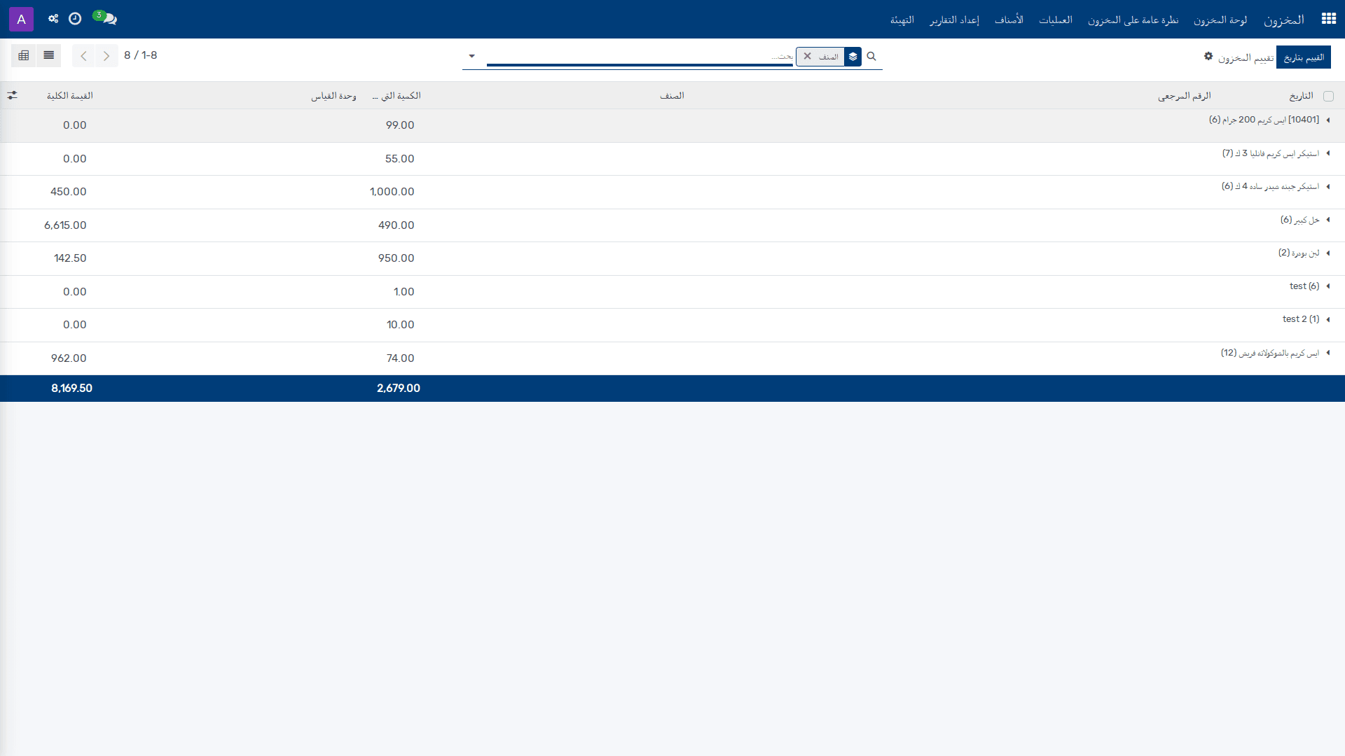Click the 1-8 / 8 pager counter
This screenshot has height=756, width=1345.
coord(141,55)
